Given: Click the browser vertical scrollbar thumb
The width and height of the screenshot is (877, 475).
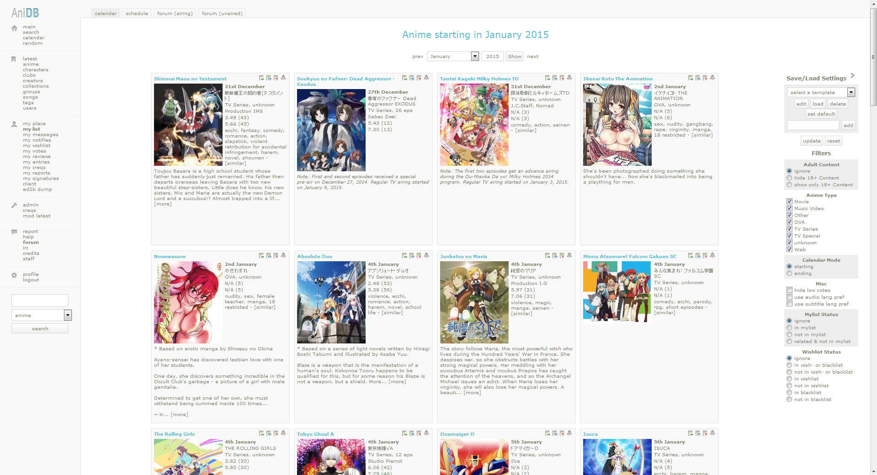Looking at the screenshot, I should click(873, 57).
